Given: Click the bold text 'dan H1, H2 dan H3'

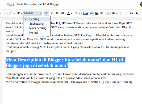Looking at the screenshot, I should pos(63,23).
